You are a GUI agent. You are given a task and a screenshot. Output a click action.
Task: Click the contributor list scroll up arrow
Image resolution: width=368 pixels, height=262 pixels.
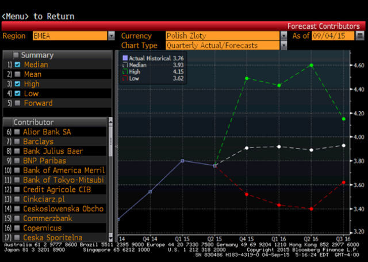coord(110,121)
